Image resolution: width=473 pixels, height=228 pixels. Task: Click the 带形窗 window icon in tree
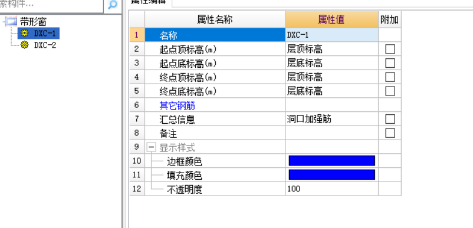[11, 21]
